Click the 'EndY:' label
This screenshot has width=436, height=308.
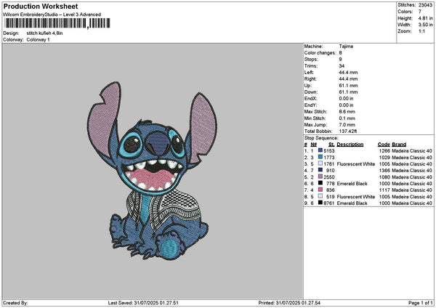pos(310,105)
